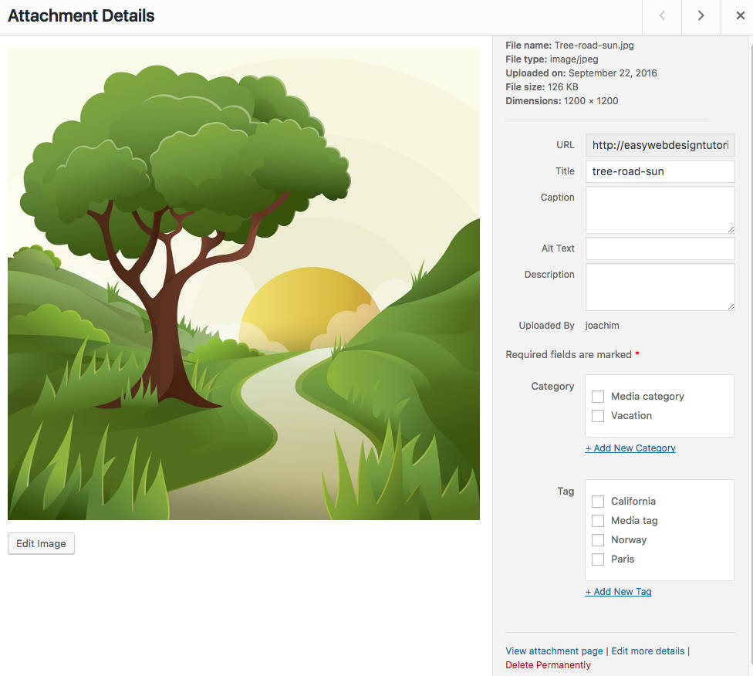Click the Alt Text input field
The width and height of the screenshot is (753, 676).
[x=660, y=248]
